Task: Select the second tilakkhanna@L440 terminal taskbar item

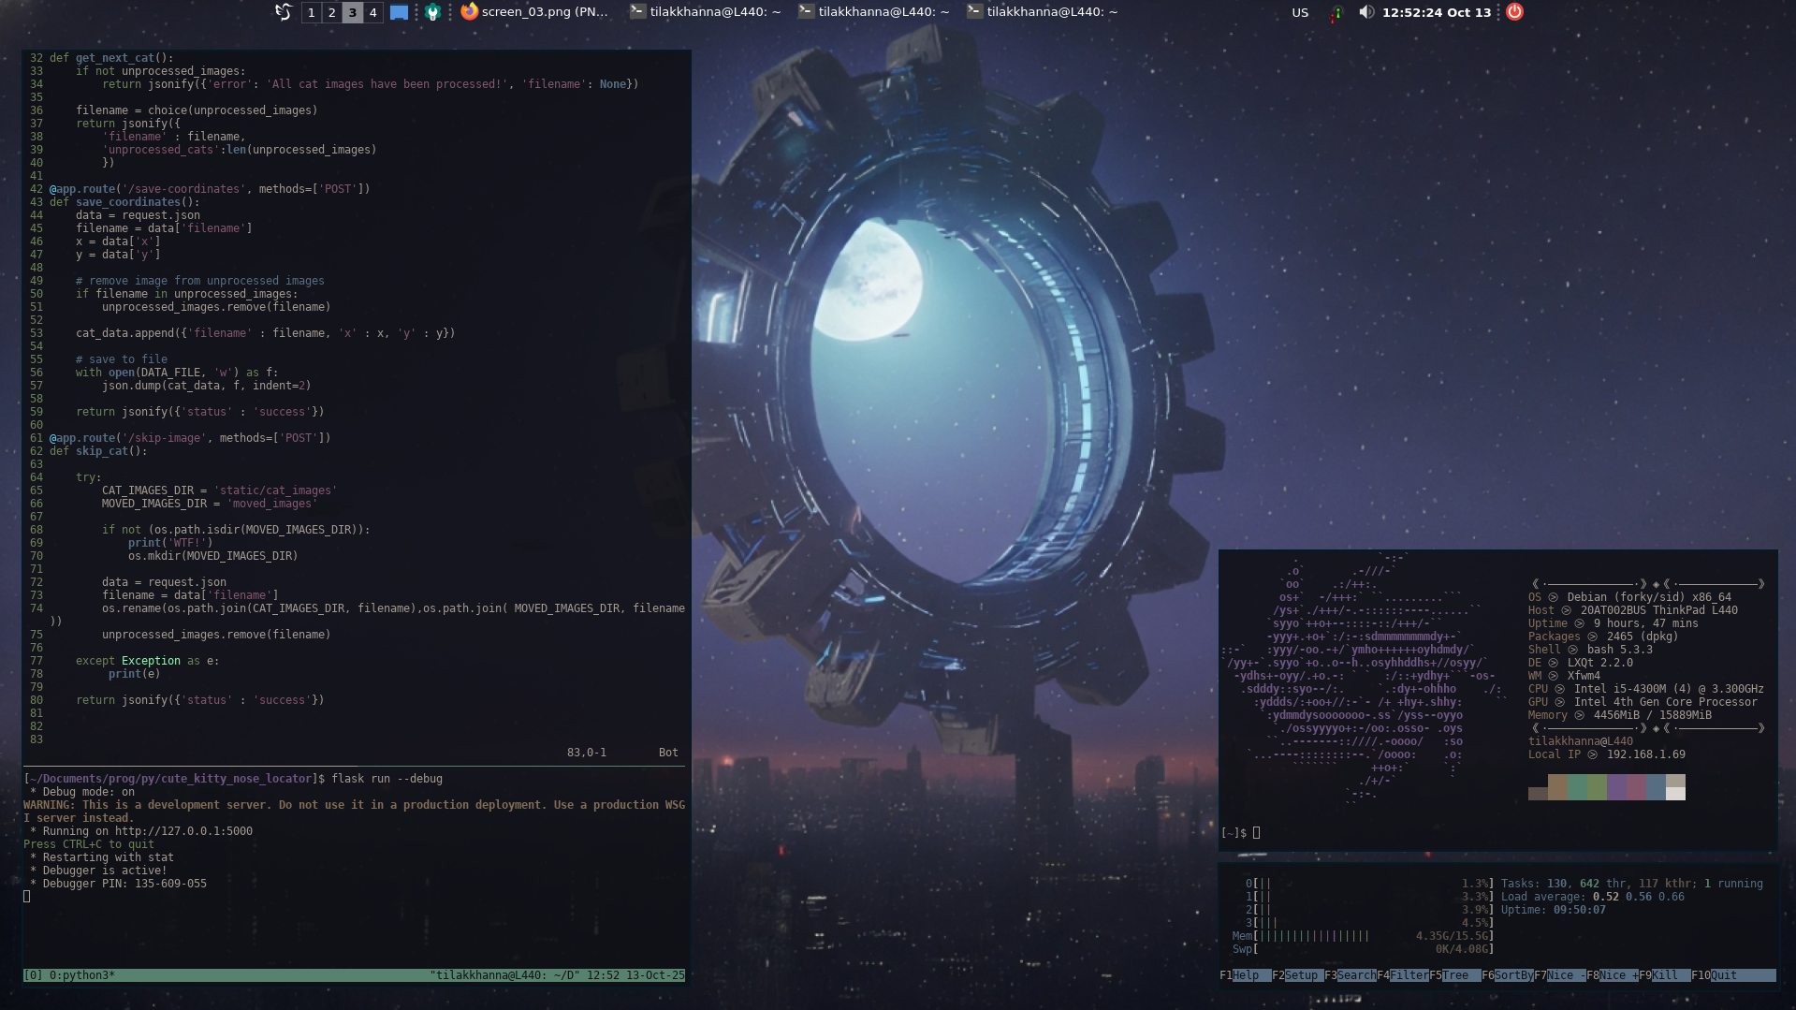Action: [x=873, y=12]
